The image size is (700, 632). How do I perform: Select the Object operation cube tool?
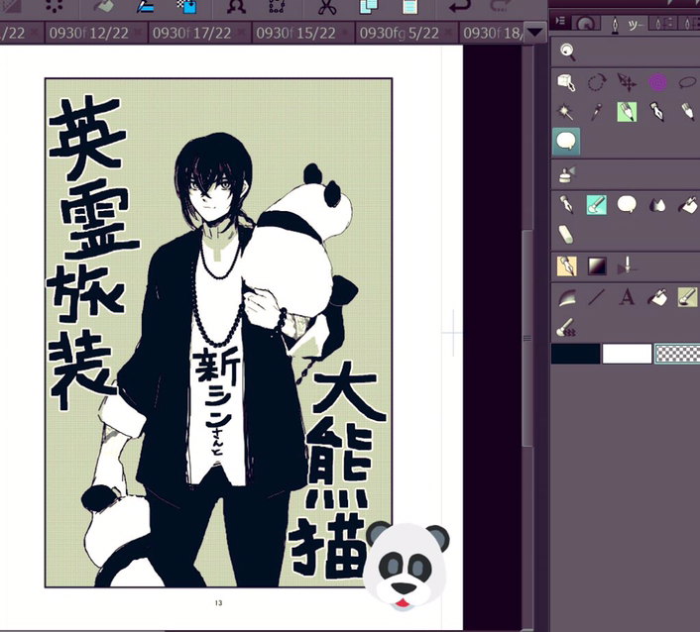click(x=566, y=82)
